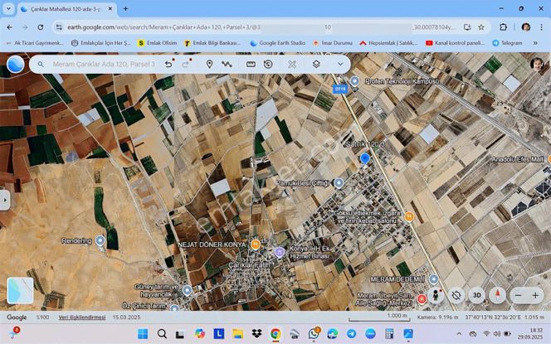Select the Draw path tool

point(227,64)
